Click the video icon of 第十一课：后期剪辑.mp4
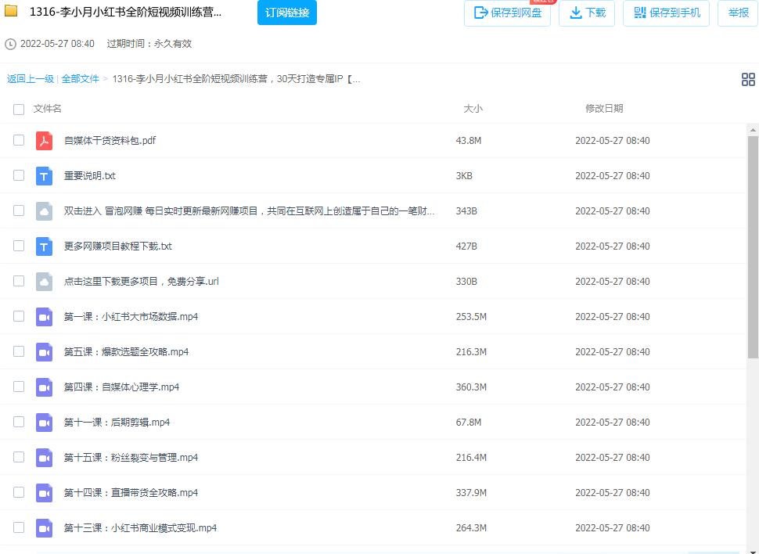 (x=44, y=423)
